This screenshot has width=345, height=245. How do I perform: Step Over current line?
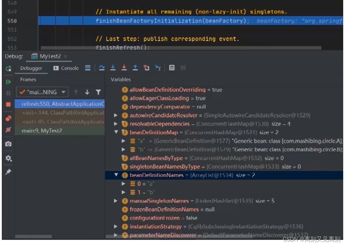click(102, 68)
